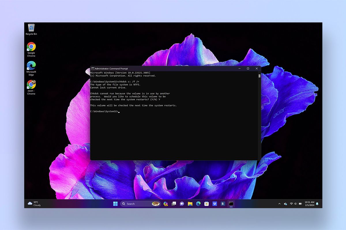Open the volume control from the tray
The height and width of the screenshot is (230, 346).
point(296,204)
